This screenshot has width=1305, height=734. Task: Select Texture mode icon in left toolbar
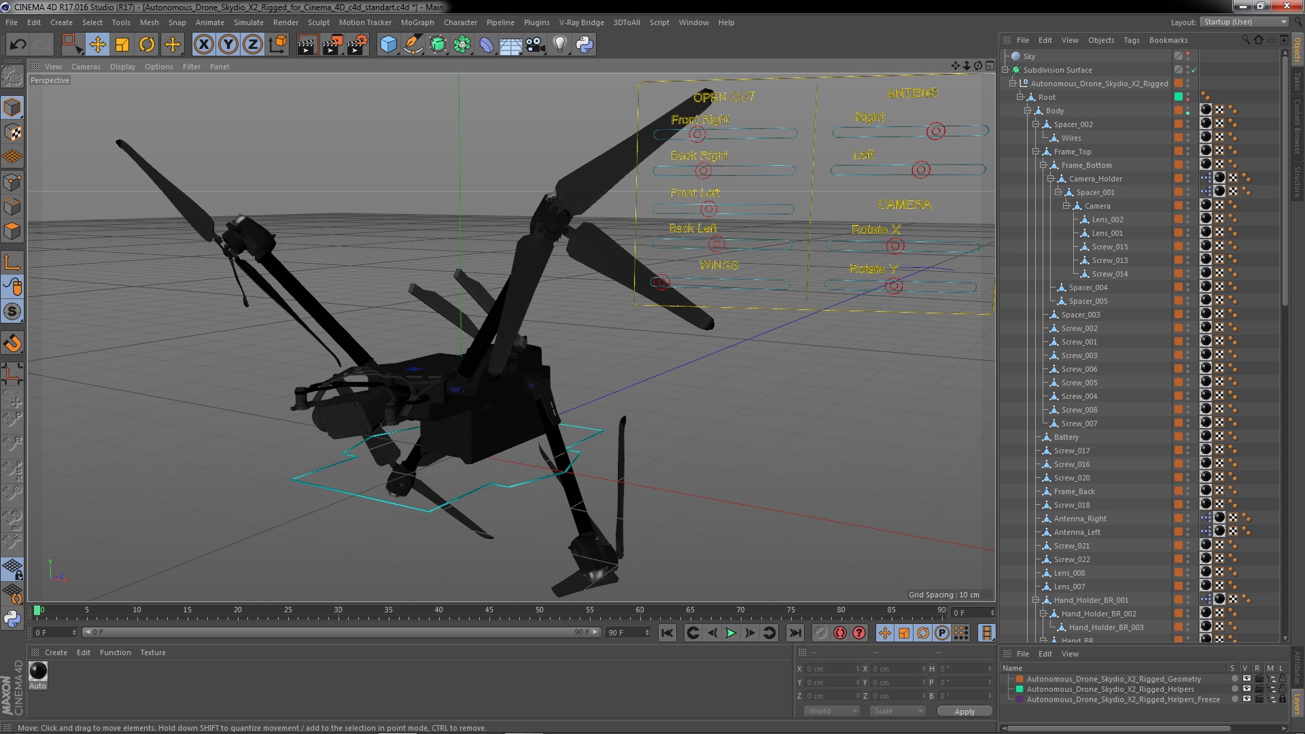12,132
